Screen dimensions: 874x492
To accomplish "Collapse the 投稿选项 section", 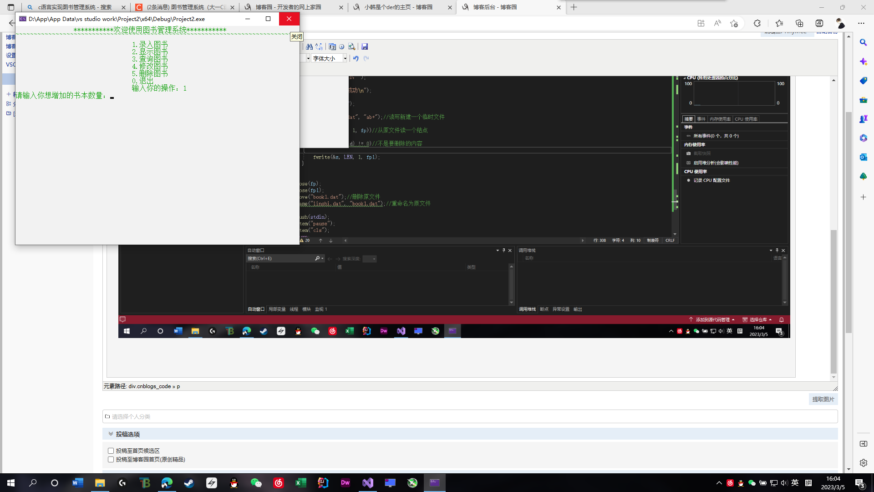I will coord(111,434).
